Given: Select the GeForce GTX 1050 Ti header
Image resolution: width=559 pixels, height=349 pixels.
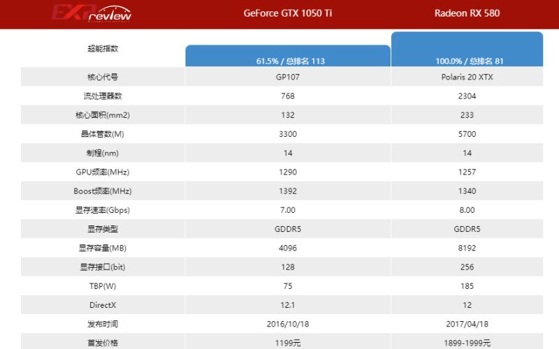Looking at the screenshot, I should (288, 13).
